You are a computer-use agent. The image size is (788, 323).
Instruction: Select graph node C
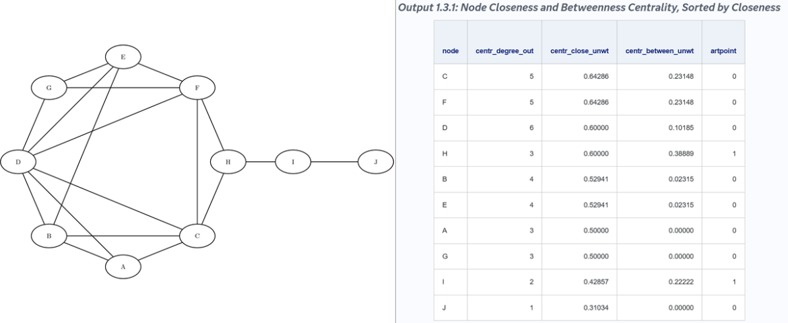(197, 236)
